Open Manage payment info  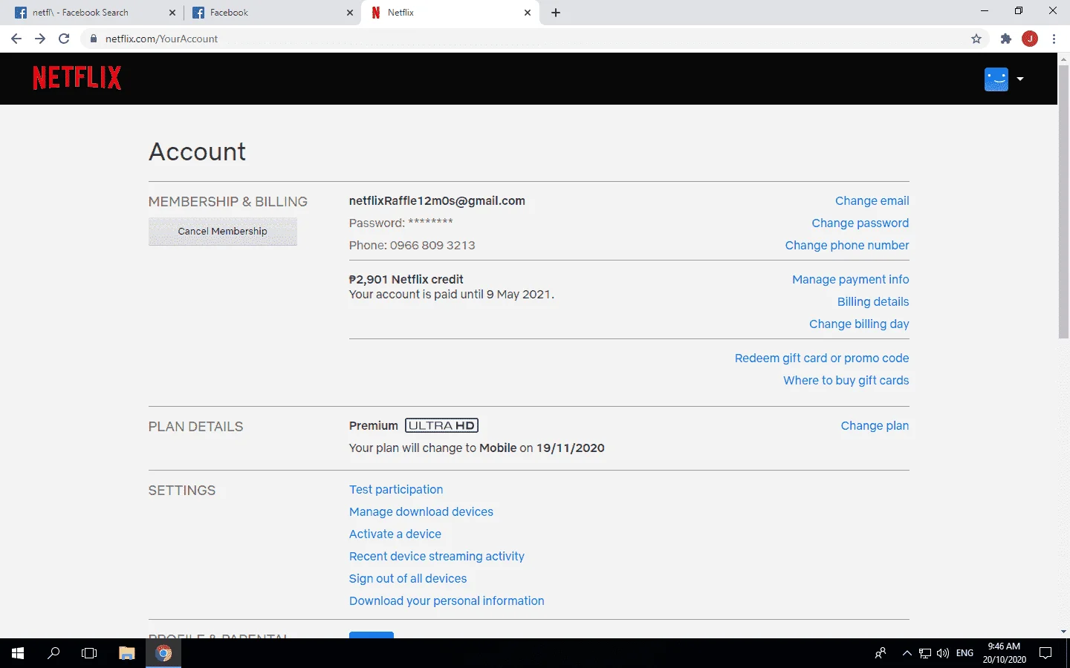(850, 279)
